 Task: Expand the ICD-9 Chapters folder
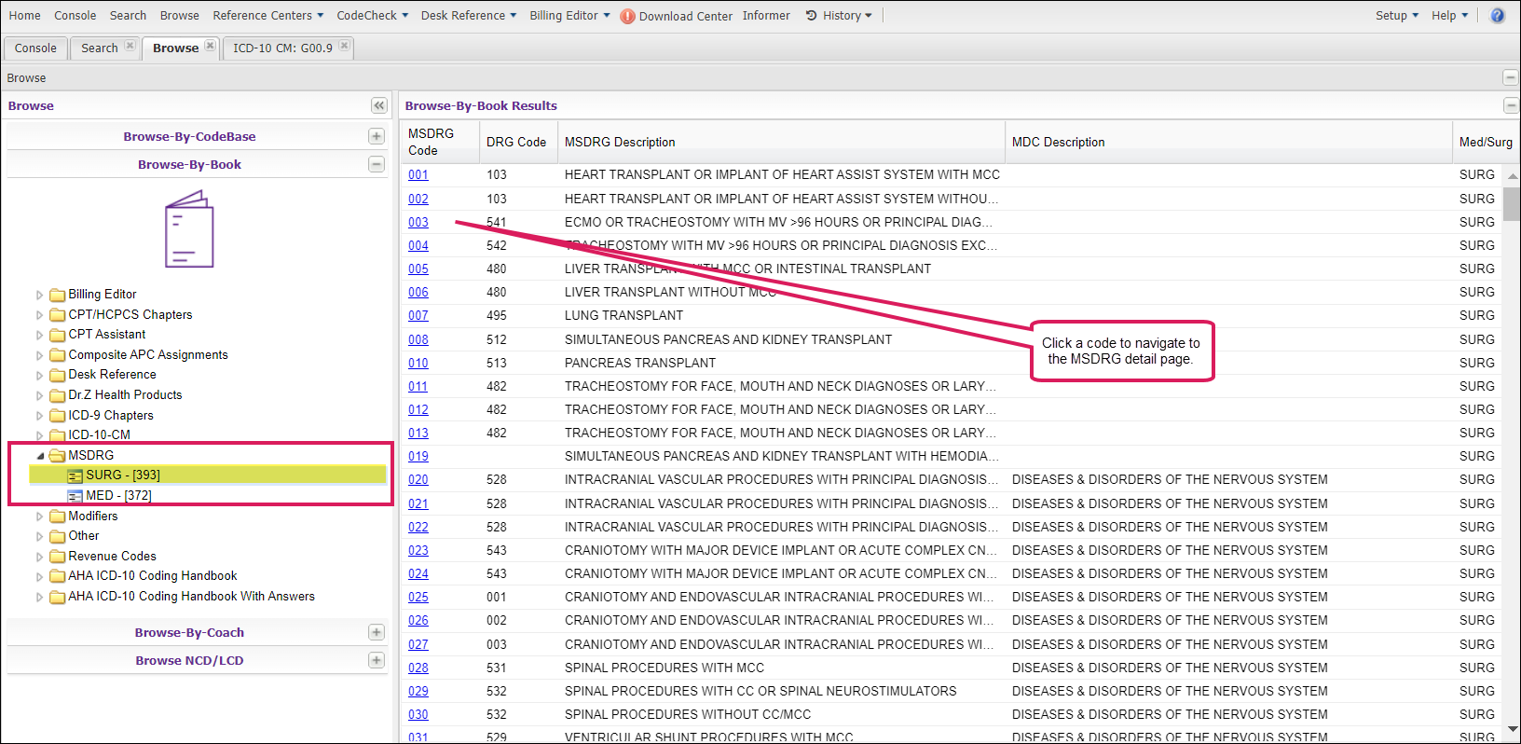pyautogui.click(x=40, y=416)
